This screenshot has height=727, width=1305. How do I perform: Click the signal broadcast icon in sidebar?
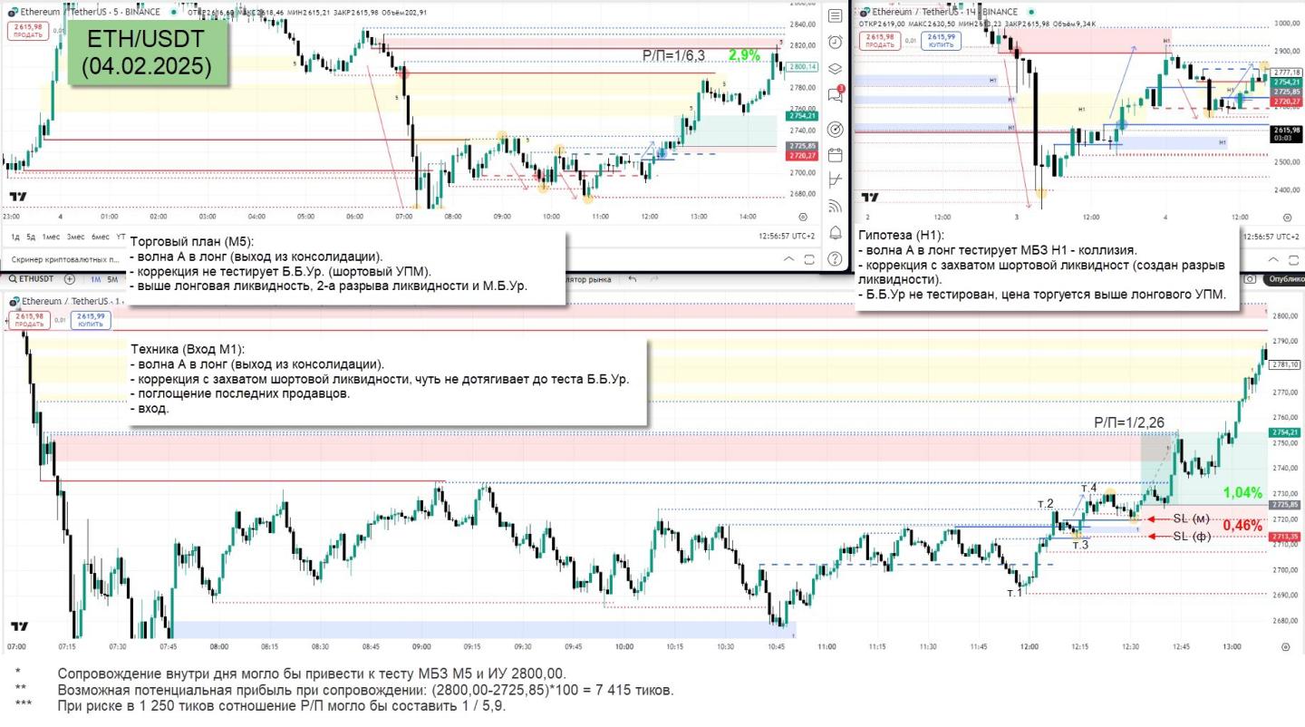(x=835, y=207)
